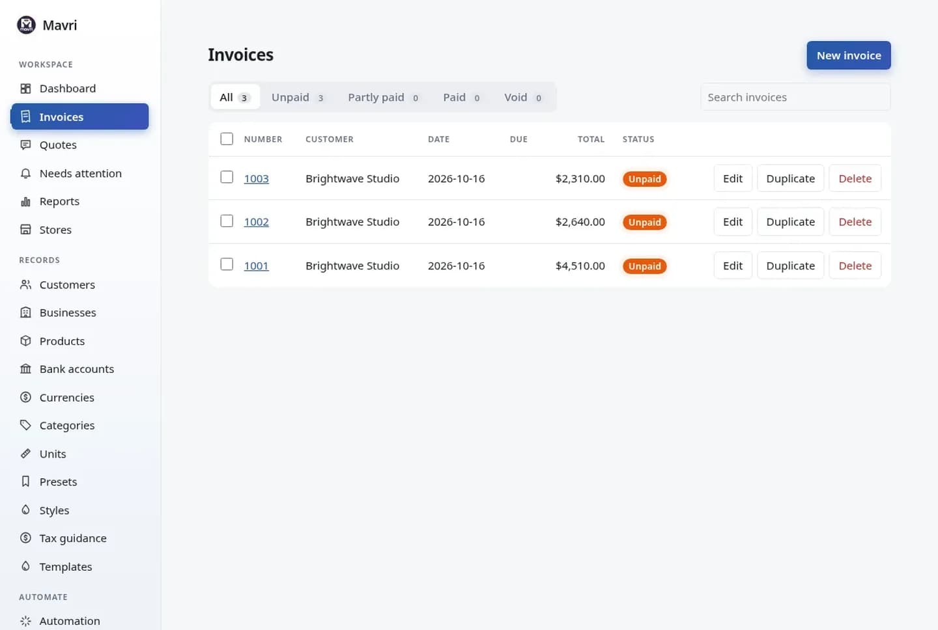
Task: Check the box for invoice 1002
Action: pyautogui.click(x=227, y=221)
